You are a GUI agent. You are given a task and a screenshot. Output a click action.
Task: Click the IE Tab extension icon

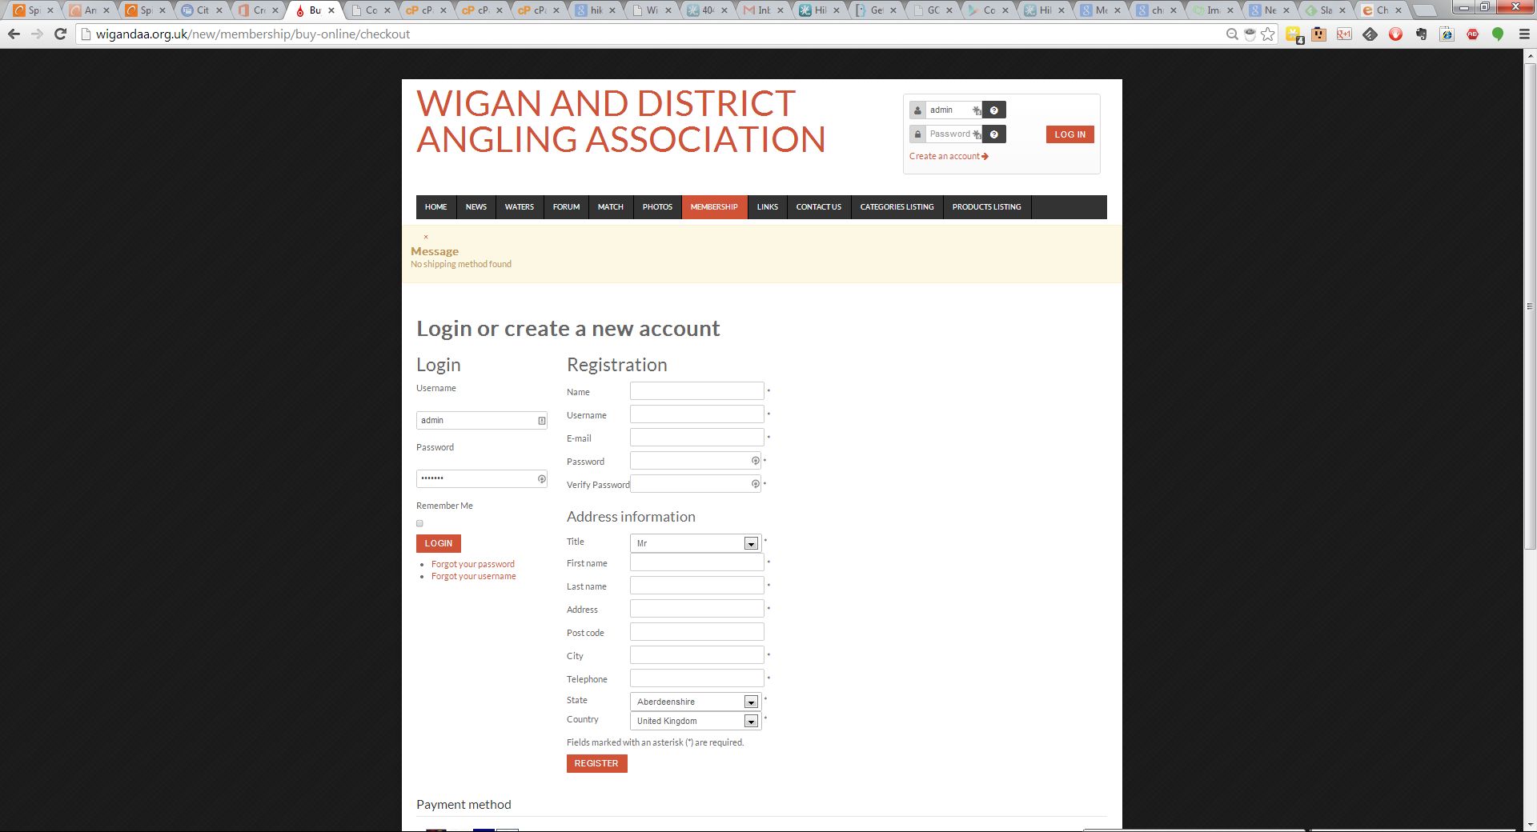pyautogui.click(x=1447, y=34)
